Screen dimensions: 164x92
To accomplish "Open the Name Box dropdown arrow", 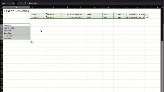I will point(13,3).
